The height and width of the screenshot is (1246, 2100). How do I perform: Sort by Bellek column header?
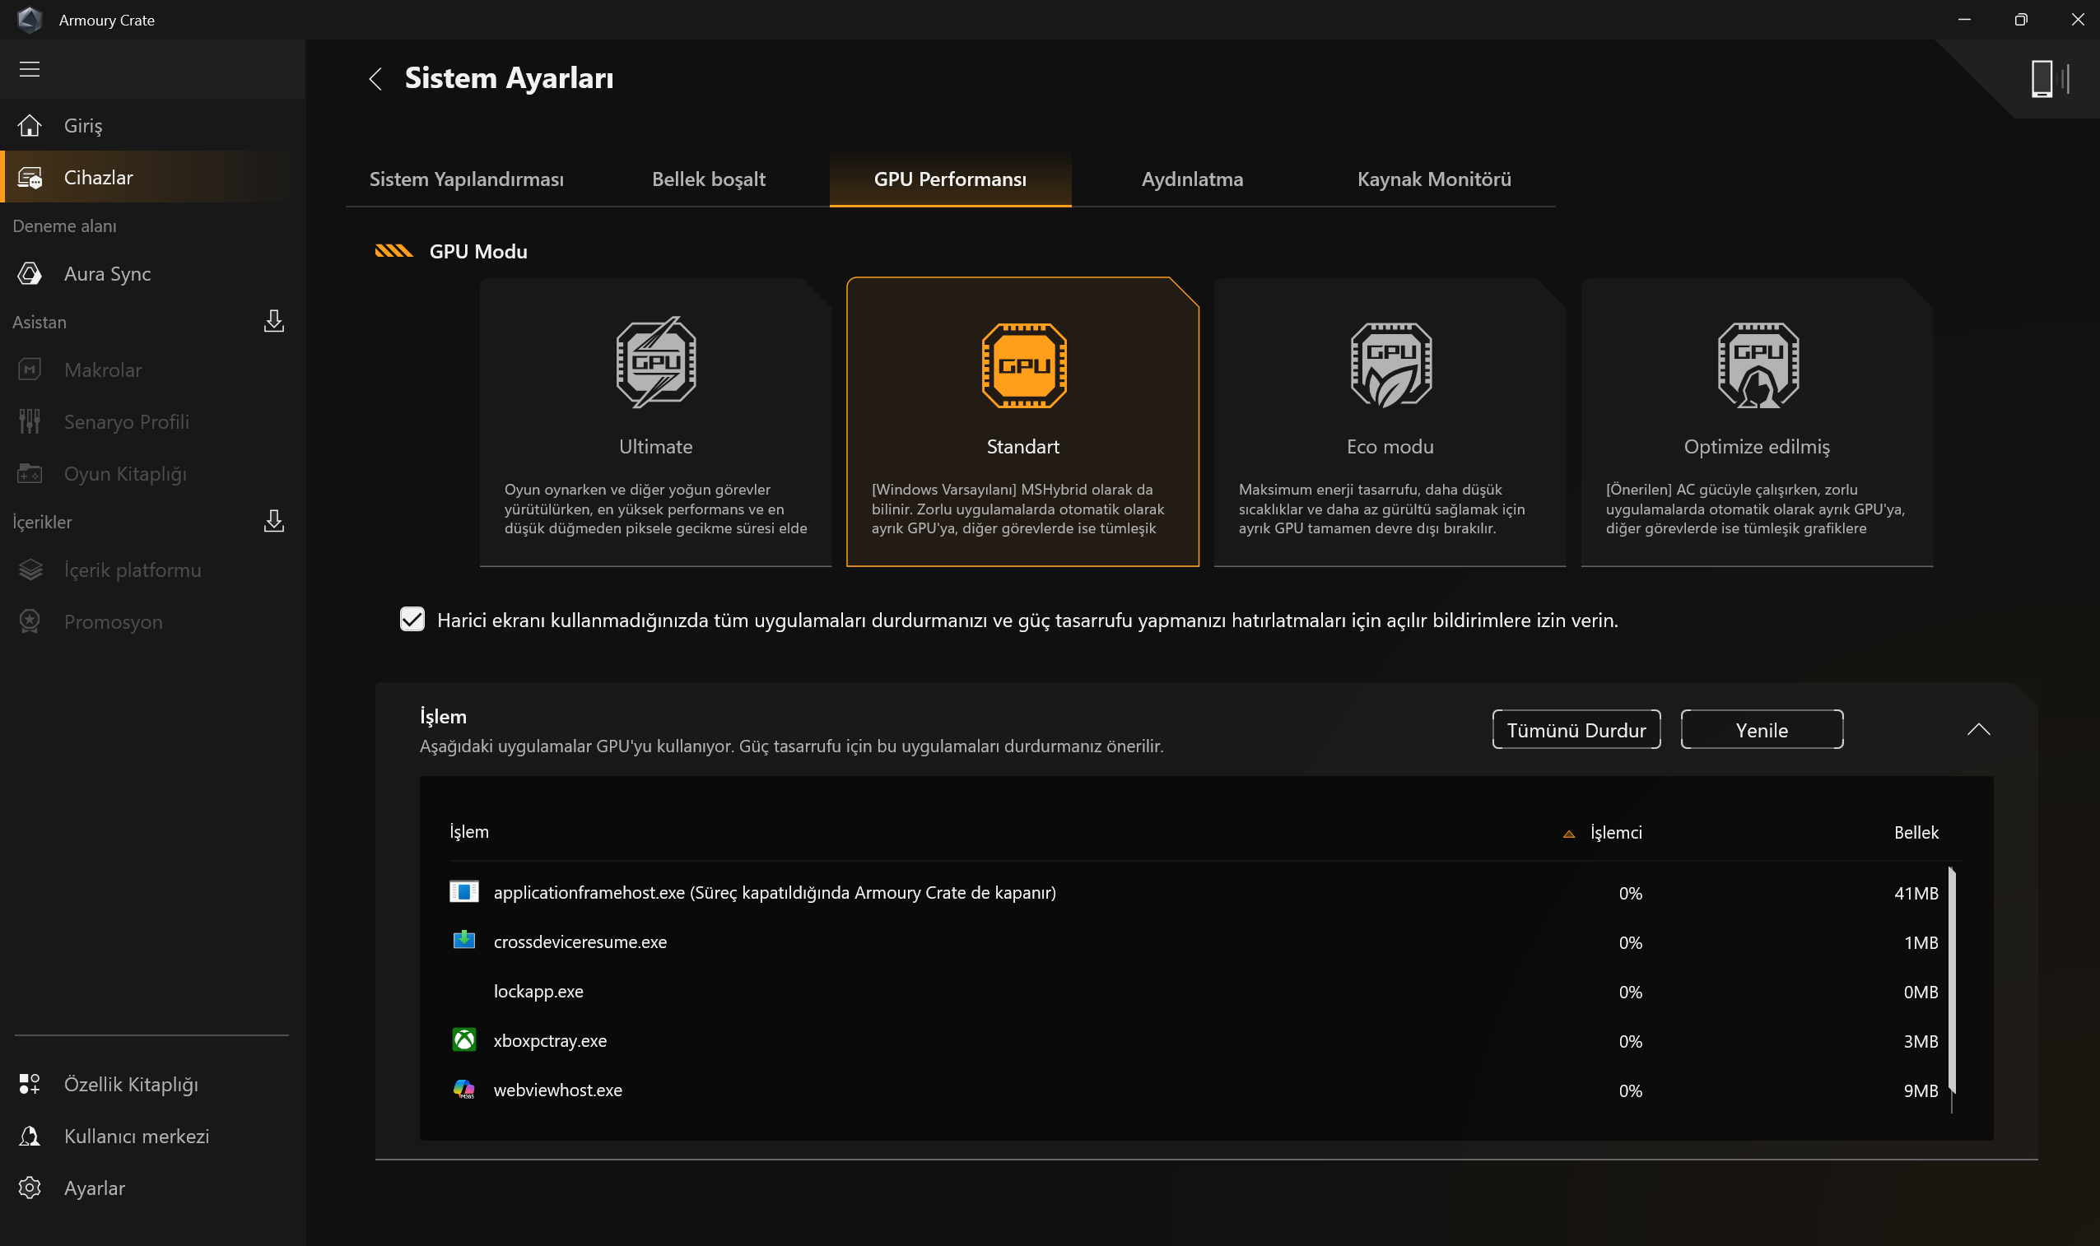(1916, 832)
